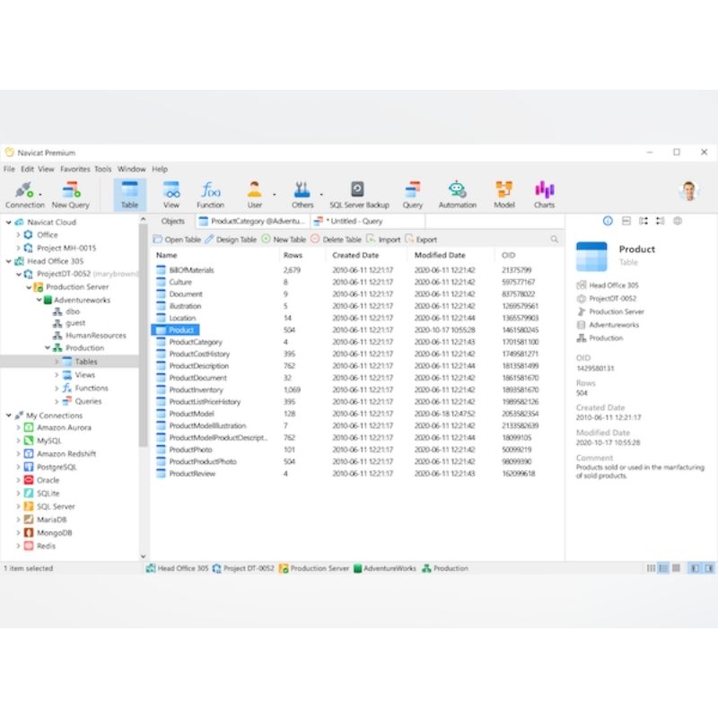Open the Favorites menu
Screen dimensions: 718x718
(x=75, y=169)
